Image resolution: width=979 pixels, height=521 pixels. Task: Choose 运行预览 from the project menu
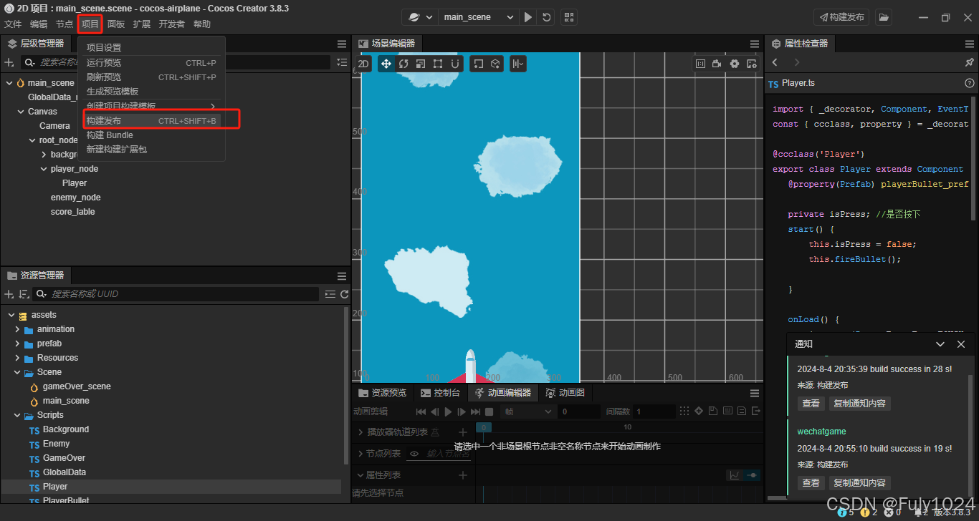pyautogui.click(x=151, y=63)
